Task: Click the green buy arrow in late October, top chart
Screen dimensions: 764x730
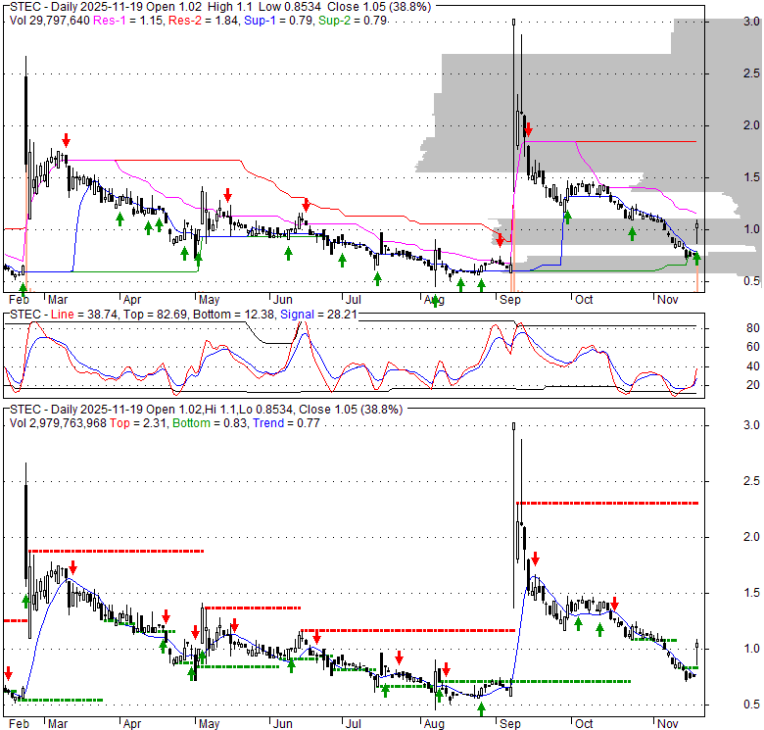Action: pyautogui.click(x=632, y=234)
